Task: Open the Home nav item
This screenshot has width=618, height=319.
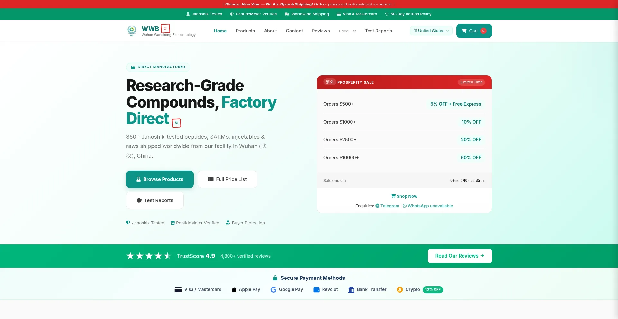Action: coord(220,31)
